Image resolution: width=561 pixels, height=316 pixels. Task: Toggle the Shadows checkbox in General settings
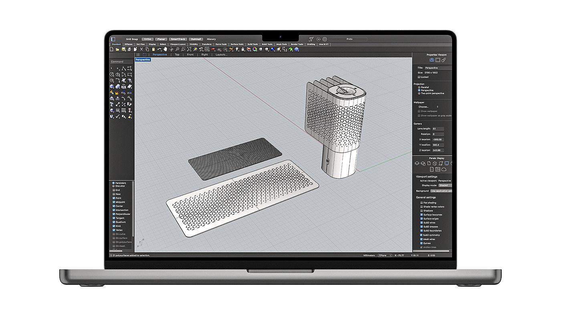point(422,211)
